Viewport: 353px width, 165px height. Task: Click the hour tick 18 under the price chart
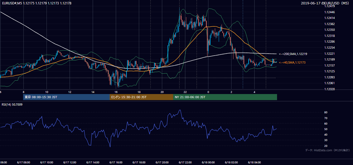click(x=139, y=92)
